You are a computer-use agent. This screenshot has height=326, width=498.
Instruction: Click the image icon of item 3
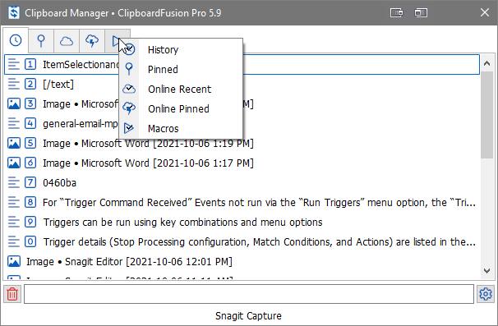14,103
